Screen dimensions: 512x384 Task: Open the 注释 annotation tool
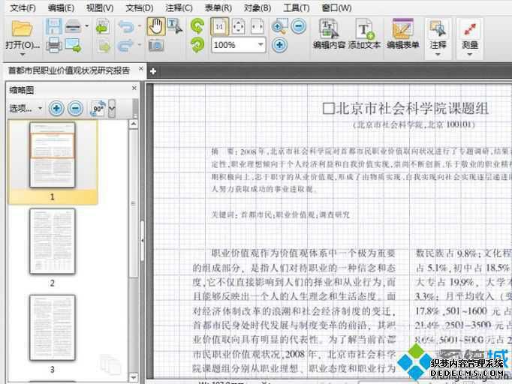(438, 34)
